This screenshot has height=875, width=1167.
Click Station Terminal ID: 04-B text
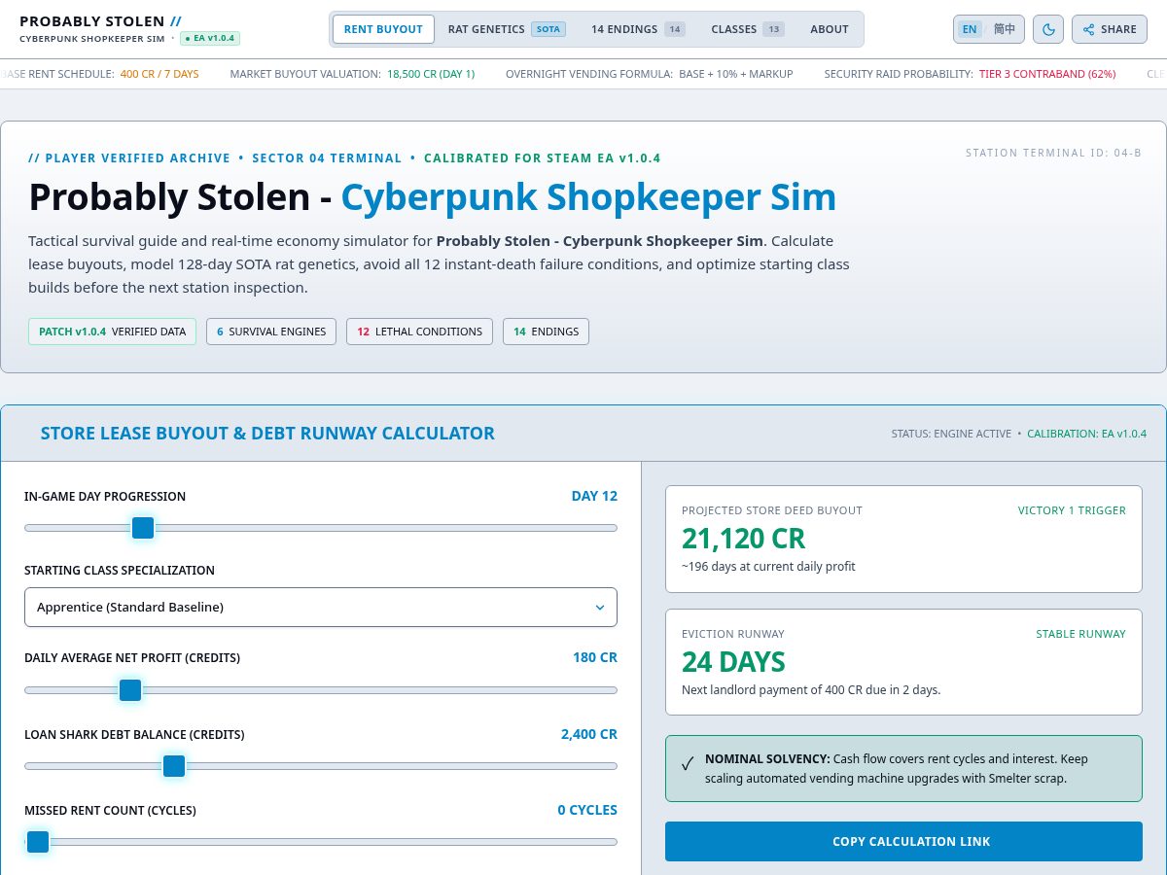(x=1053, y=153)
